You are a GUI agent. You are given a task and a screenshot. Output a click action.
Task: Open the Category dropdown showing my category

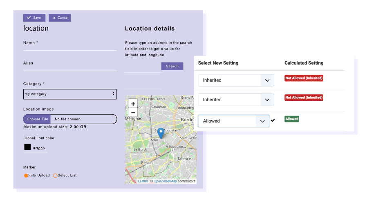click(70, 94)
